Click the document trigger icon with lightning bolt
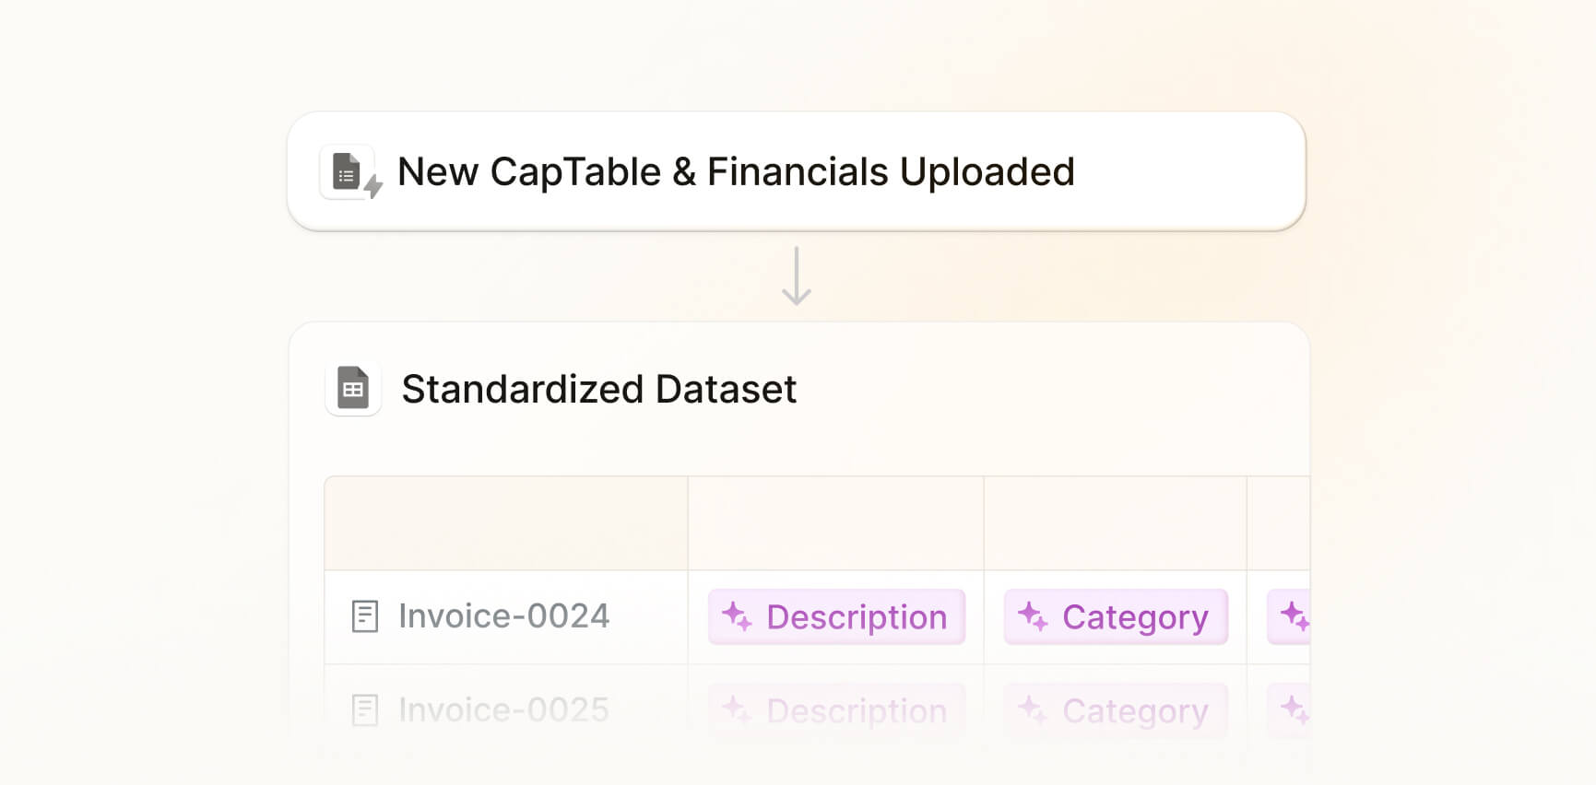The width and height of the screenshot is (1596, 785). pos(349,172)
